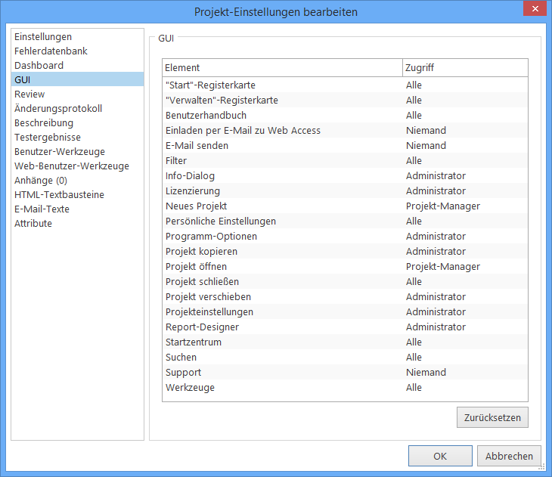
Task: Select the Werkzeuge row
Action: pos(345,388)
